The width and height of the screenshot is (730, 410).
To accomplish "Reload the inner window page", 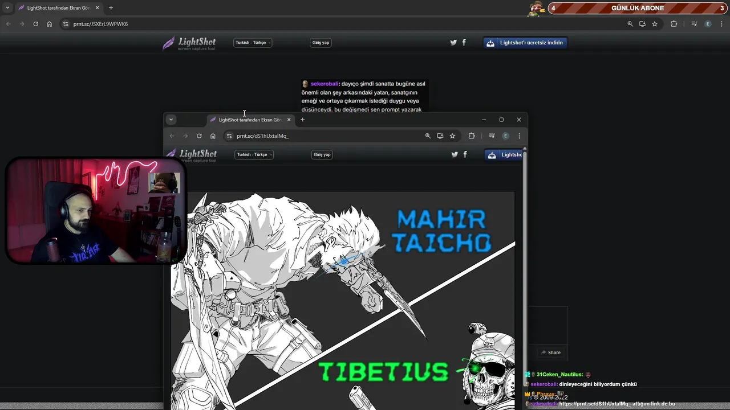I will tap(199, 136).
